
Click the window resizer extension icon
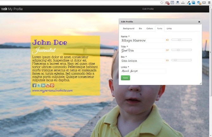click(x=204, y=3)
